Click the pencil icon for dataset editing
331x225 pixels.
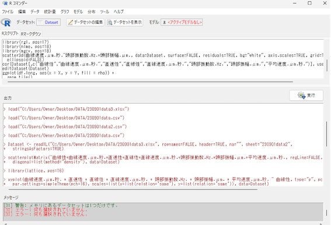click(x=71, y=22)
